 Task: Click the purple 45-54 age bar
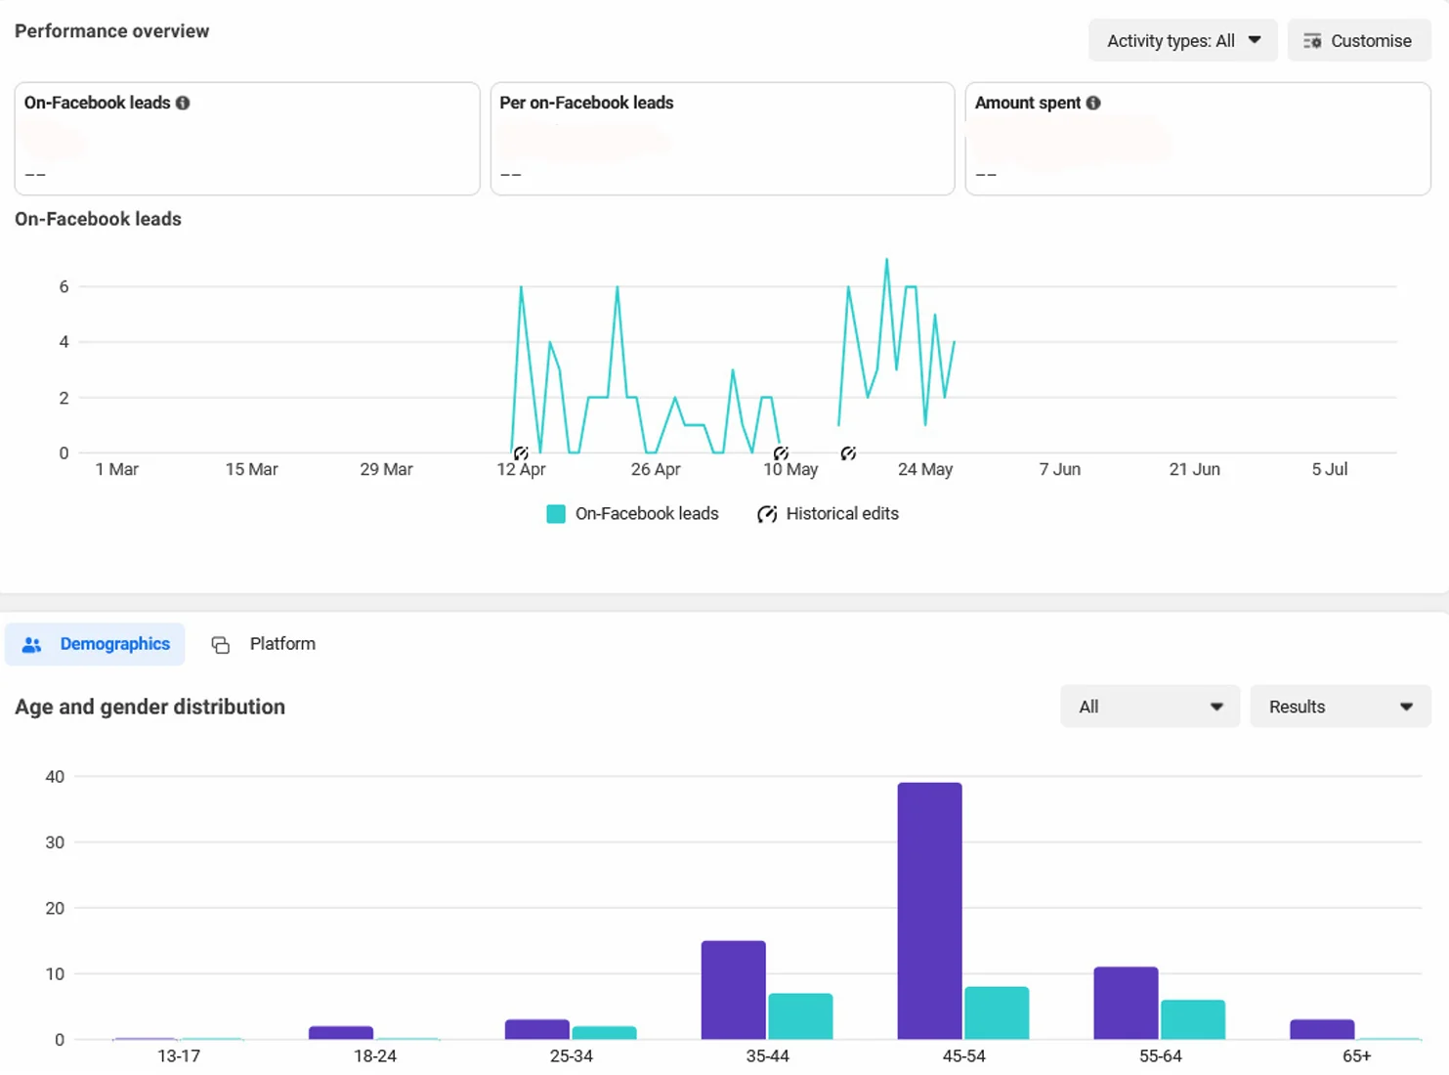pos(929,911)
